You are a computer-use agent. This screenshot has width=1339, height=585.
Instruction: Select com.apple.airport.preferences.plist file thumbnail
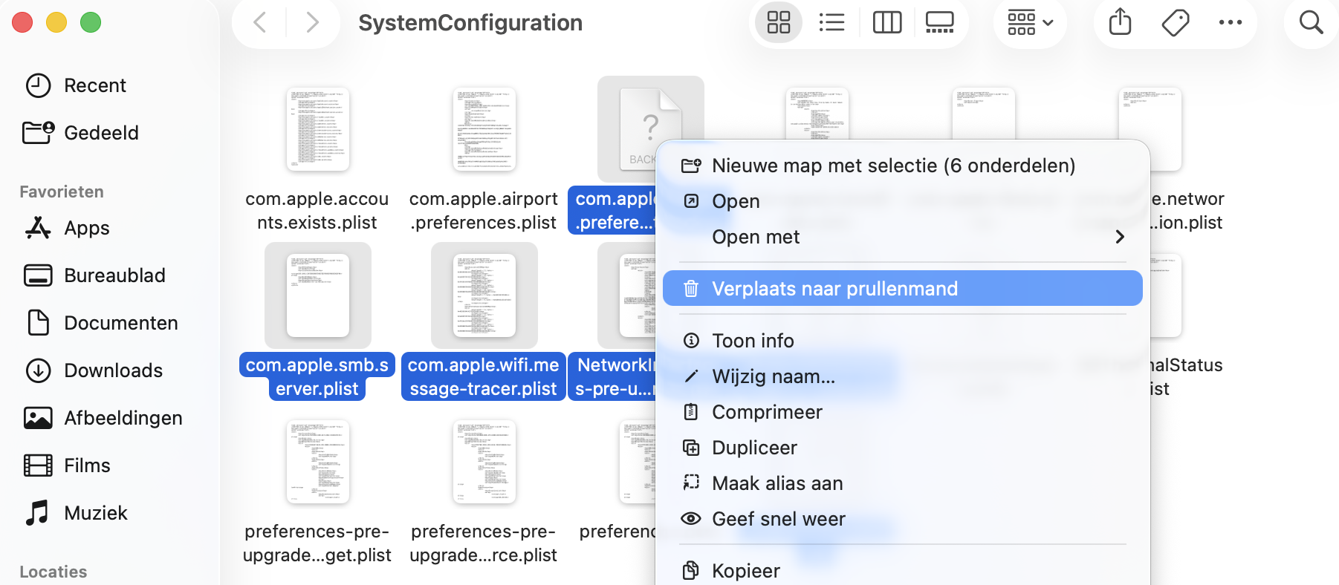484,129
